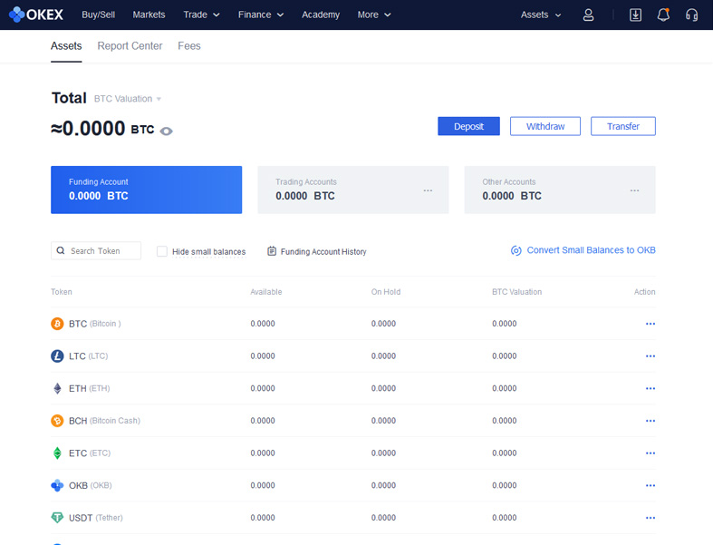The width and height of the screenshot is (713, 545).
Task: Click the ETC (ETC) token name
Action: coord(90,453)
